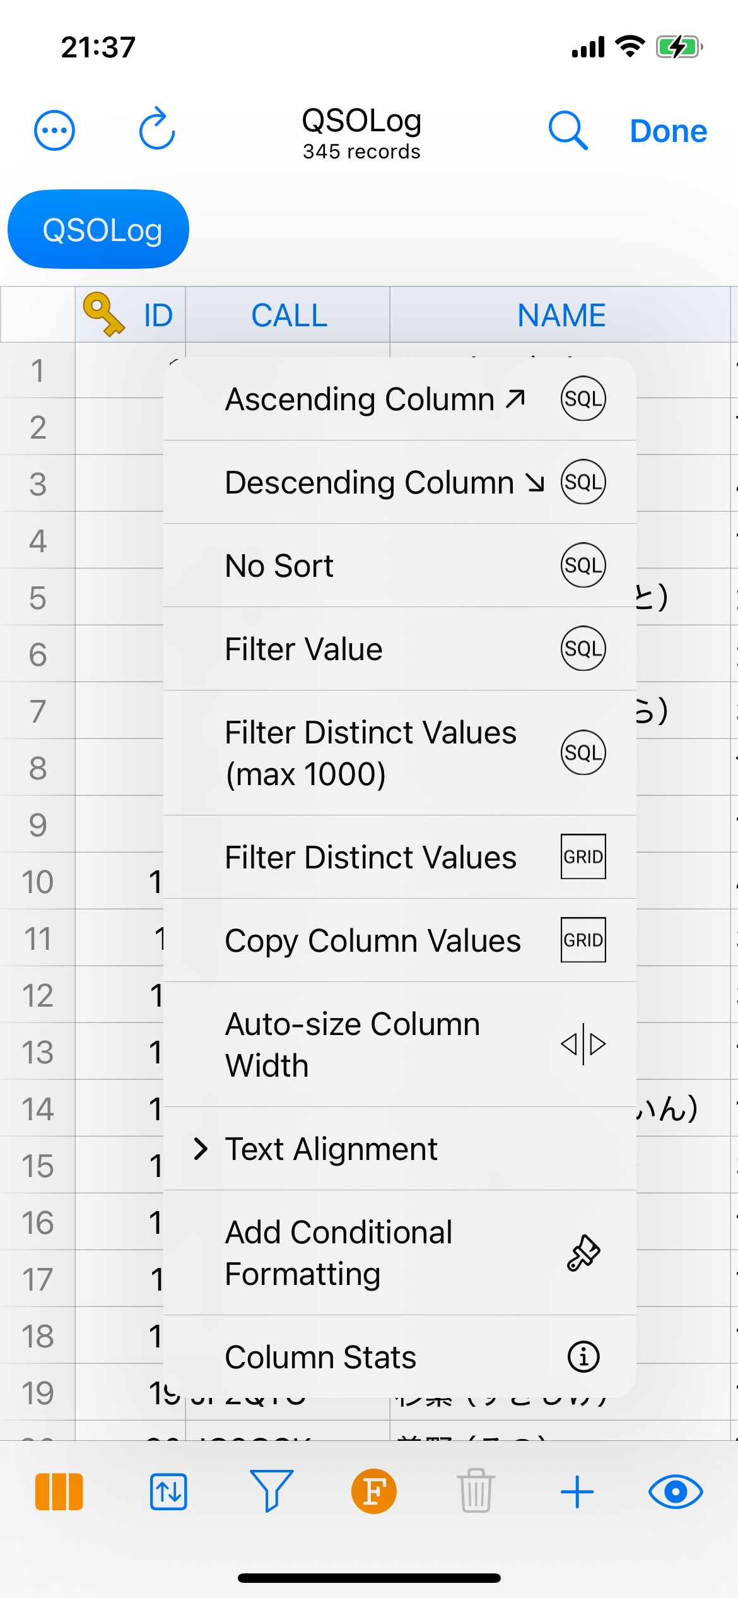Open search with the magnifier icon
738x1598 pixels.
coord(568,131)
